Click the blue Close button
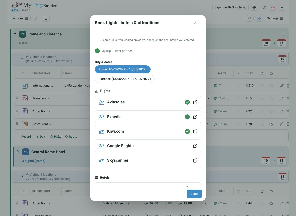Screen dimensions: 296x216 tap(194, 194)
